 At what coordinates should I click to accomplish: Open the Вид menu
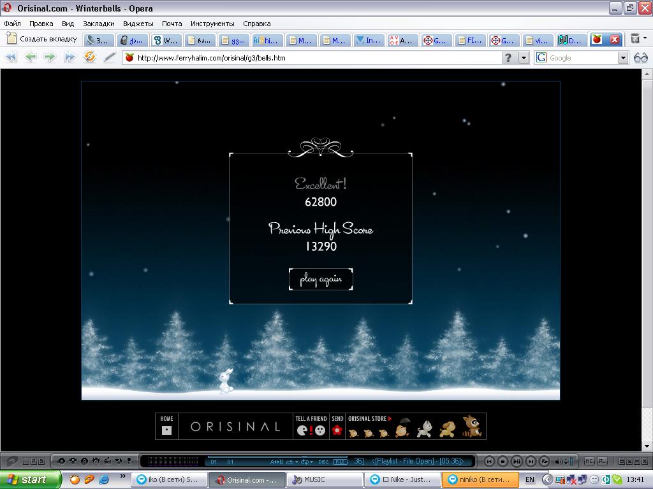(68, 24)
